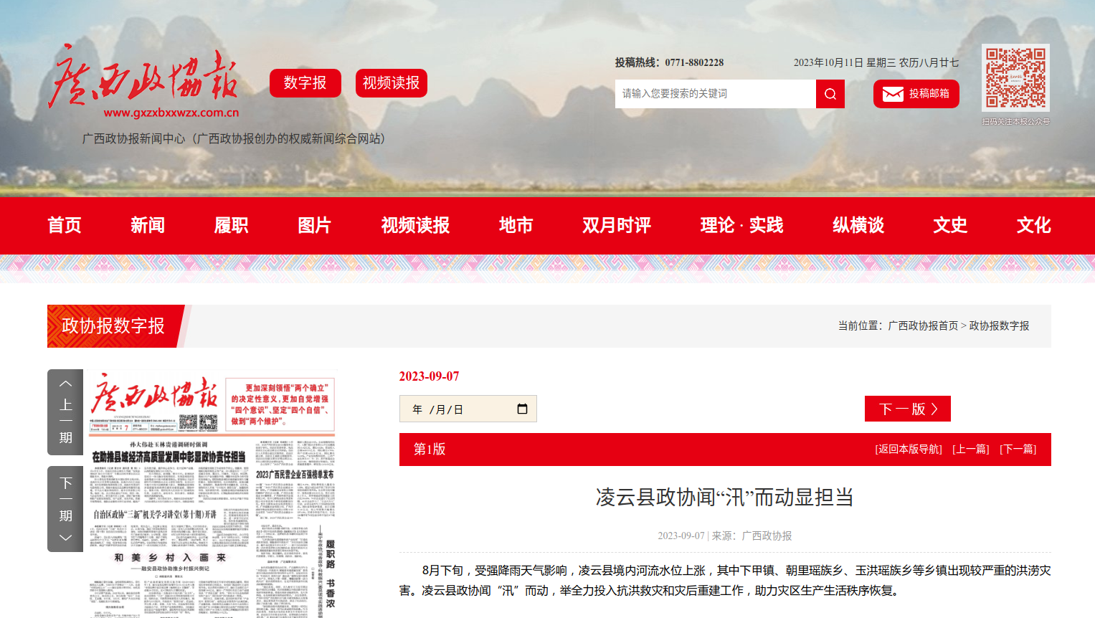Go to next issue with 下一期 arrow
The height and width of the screenshot is (618, 1095).
[65, 508]
